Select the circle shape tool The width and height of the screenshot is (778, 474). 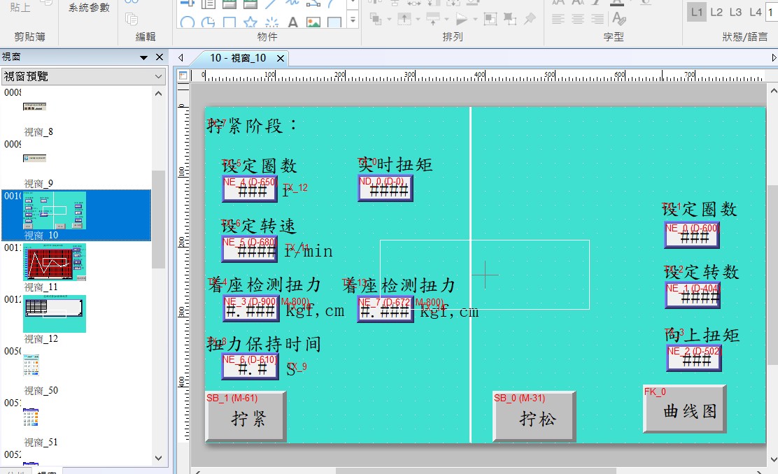[187, 22]
